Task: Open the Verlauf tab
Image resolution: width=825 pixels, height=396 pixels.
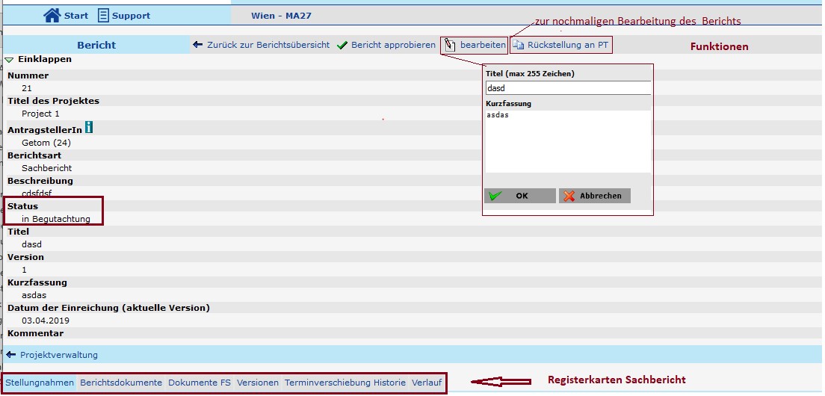Action: tap(427, 383)
